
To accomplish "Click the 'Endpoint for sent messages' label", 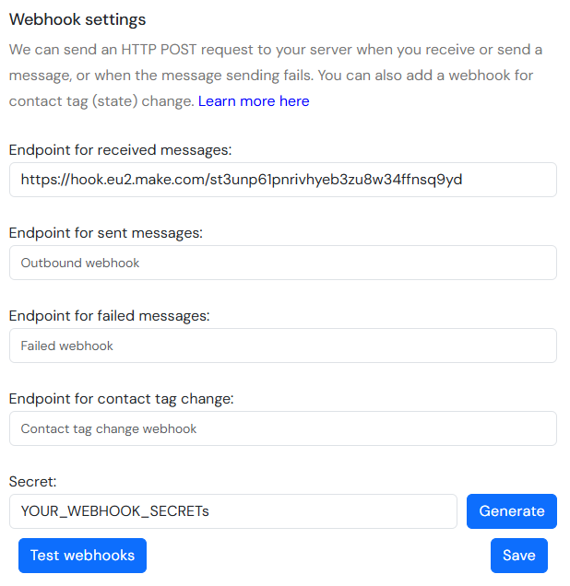I will pyautogui.click(x=105, y=233).
